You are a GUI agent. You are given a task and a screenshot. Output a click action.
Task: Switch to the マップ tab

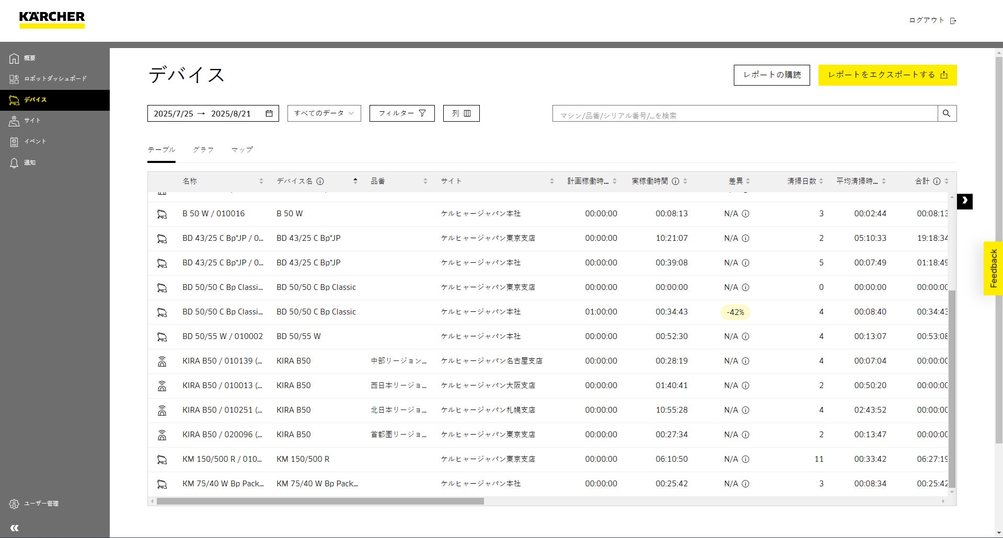(x=242, y=150)
